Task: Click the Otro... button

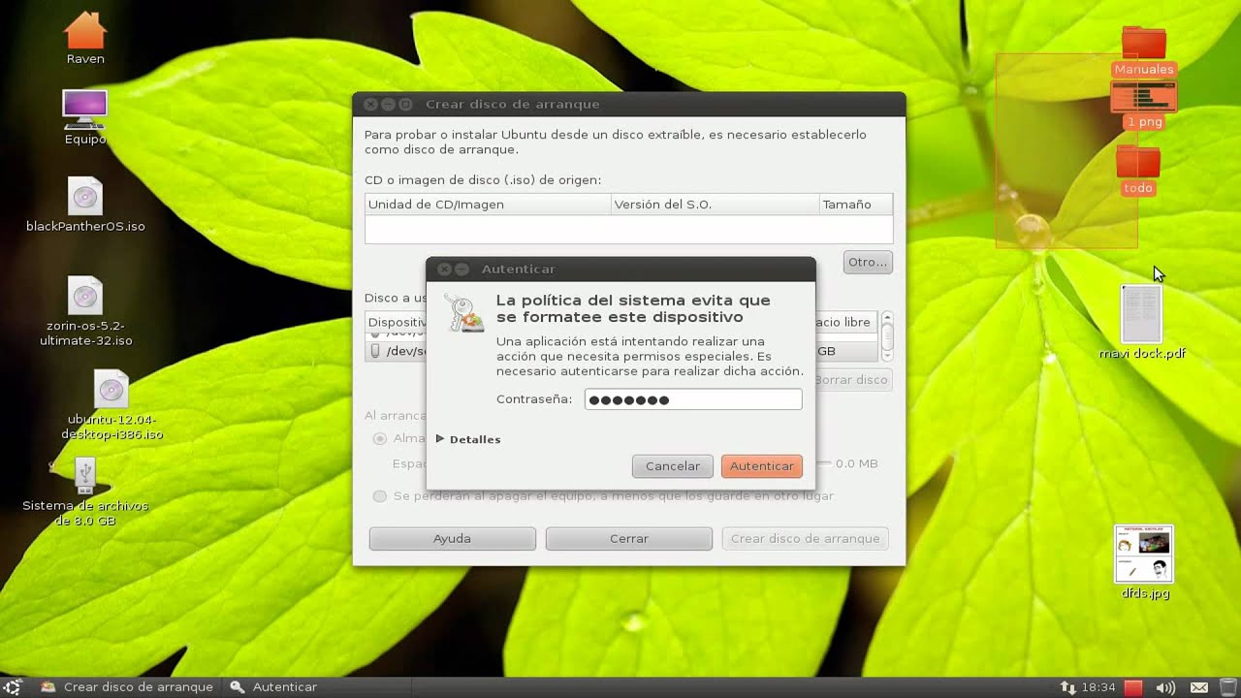Action: pos(868,262)
